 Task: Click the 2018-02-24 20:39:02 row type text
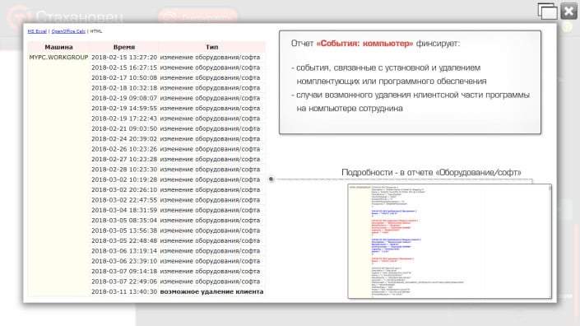click(210, 139)
